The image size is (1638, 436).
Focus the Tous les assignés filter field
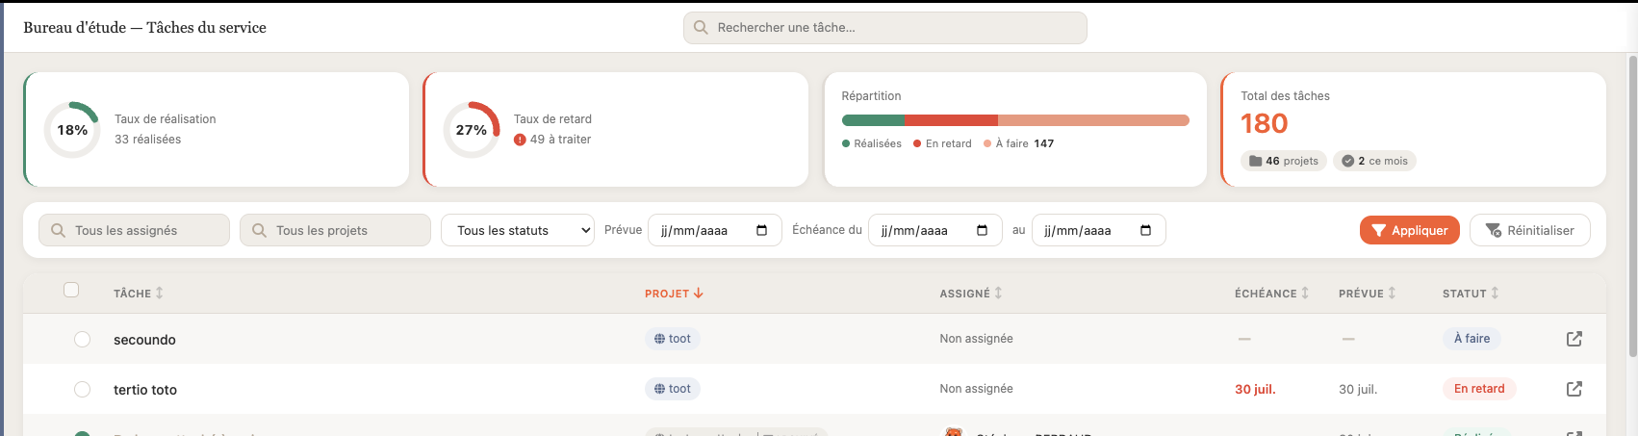(134, 230)
